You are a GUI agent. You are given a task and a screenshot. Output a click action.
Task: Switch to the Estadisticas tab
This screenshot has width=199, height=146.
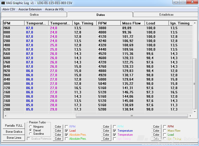[x=166, y=15]
